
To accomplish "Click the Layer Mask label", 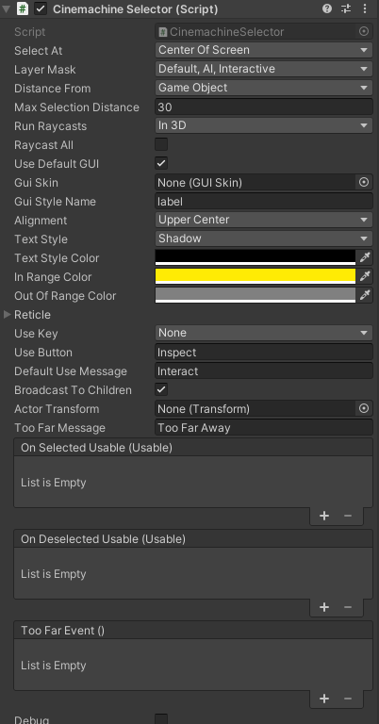I will click(x=44, y=69).
